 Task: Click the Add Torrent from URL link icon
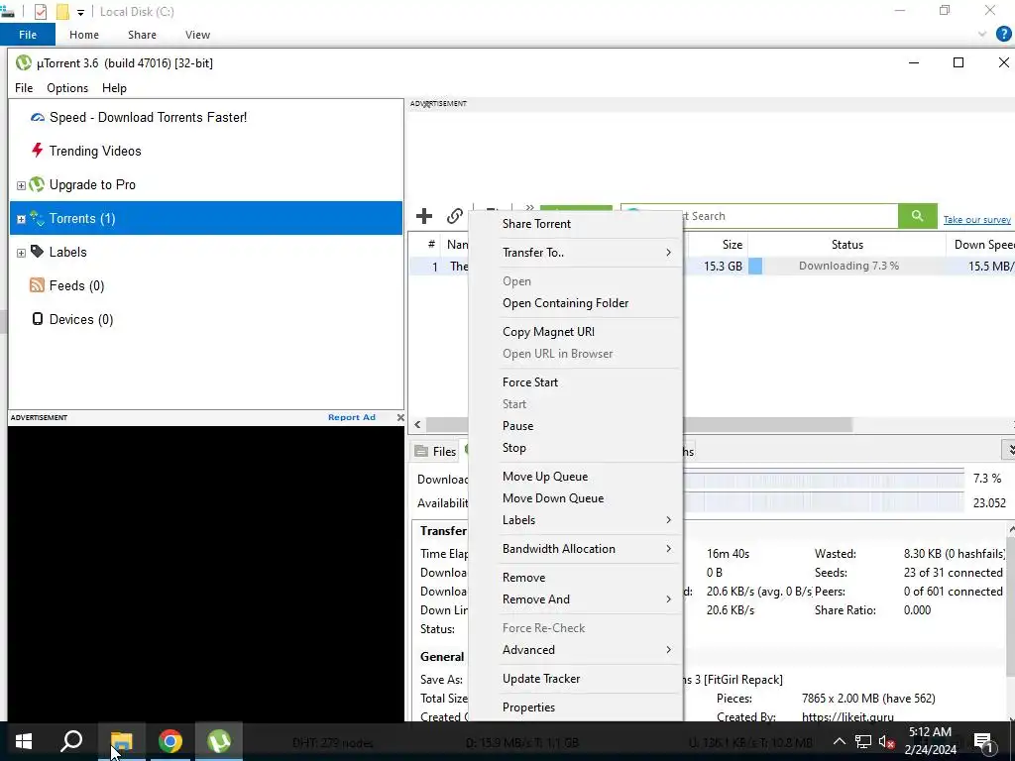454,216
